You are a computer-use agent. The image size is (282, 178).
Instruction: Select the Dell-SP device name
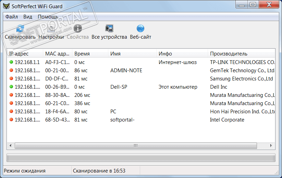tap(119, 87)
